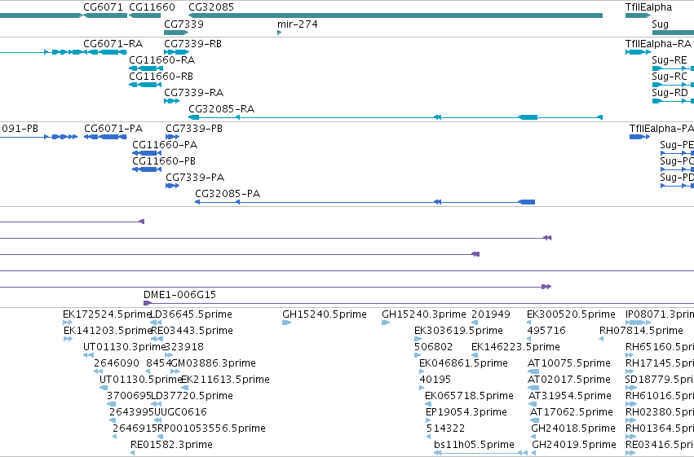Click the CG7339-PB protein label
This screenshot has width=694, height=457.
[194, 129]
